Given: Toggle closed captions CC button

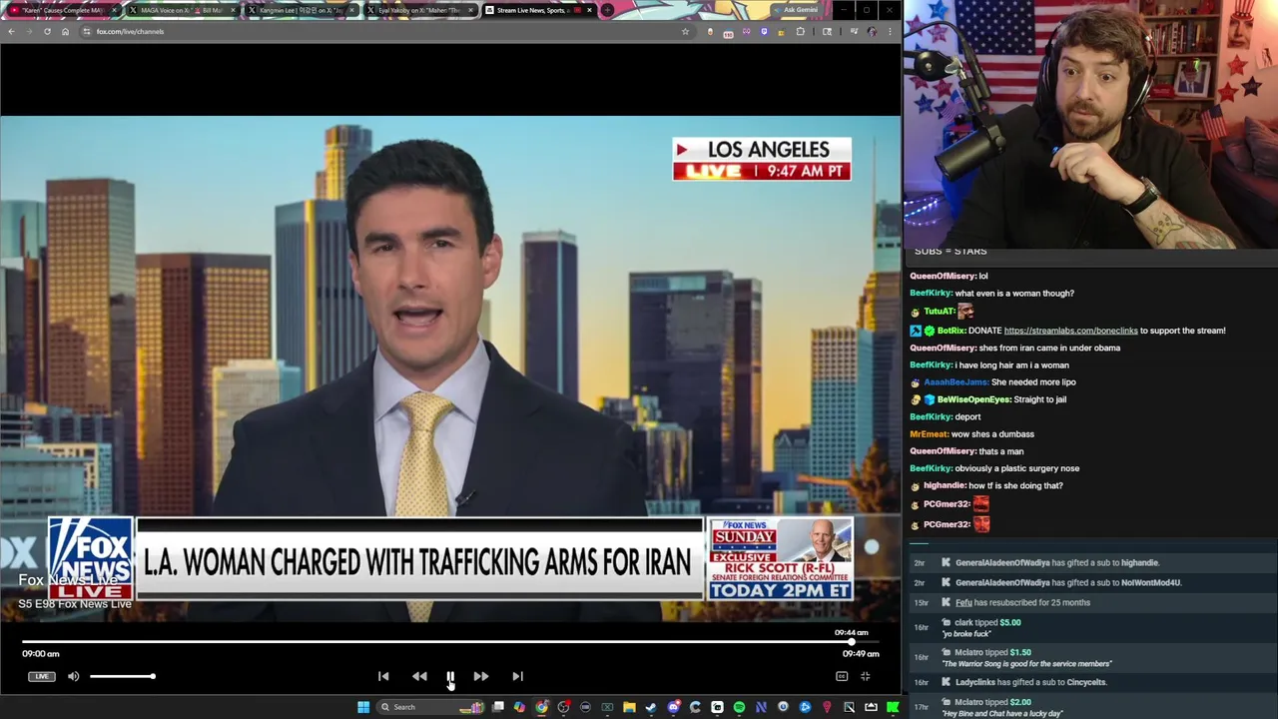Looking at the screenshot, I should pyautogui.click(x=842, y=676).
